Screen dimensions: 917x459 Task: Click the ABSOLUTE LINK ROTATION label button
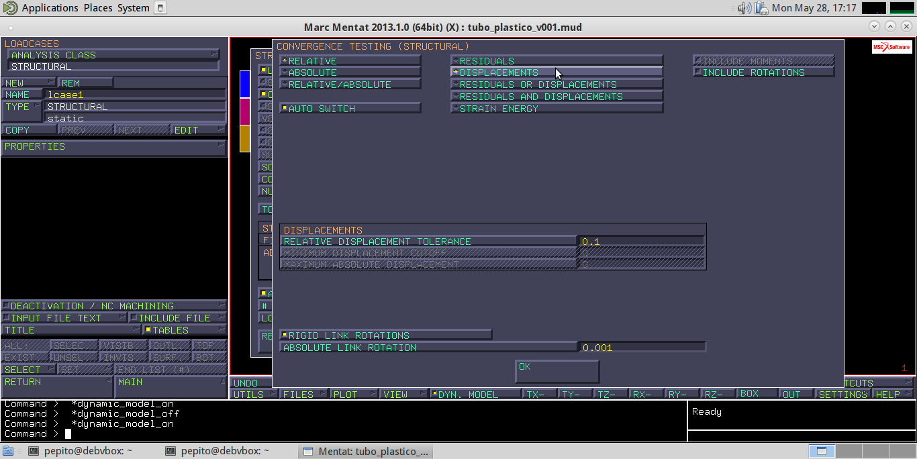[x=428, y=347]
